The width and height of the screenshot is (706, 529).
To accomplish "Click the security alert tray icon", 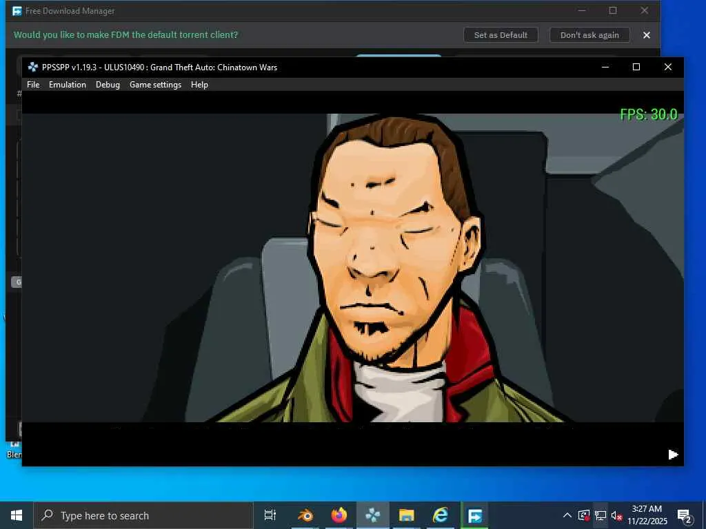I will pyautogui.click(x=584, y=515).
